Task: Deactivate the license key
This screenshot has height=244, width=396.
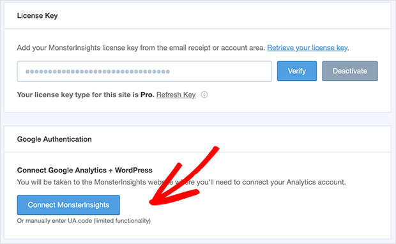Action: point(350,71)
